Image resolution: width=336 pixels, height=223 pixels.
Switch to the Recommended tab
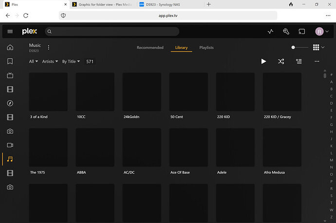point(150,48)
